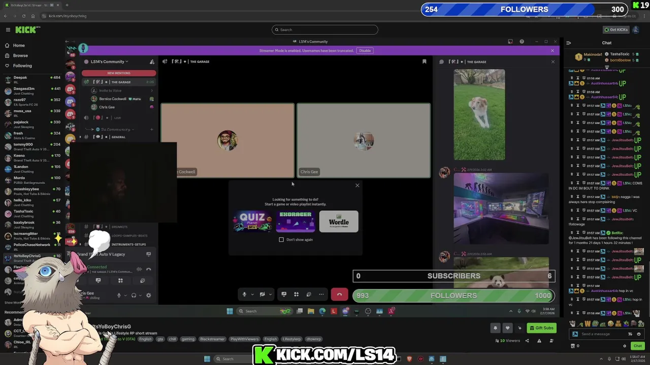The height and width of the screenshot is (365, 650).
Task: Open Browse in Kick sidebar
Action: [20, 56]
